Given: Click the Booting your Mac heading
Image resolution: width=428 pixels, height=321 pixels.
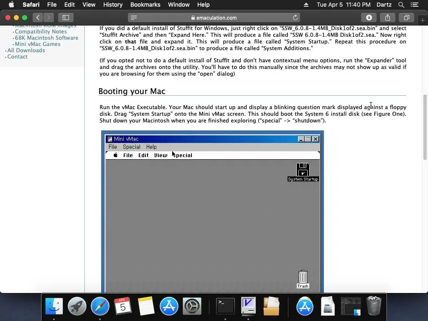Looking at the screenshot, I should [132, 91].
